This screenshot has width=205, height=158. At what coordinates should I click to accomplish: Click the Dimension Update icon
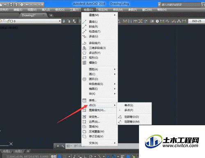point(184,21)
